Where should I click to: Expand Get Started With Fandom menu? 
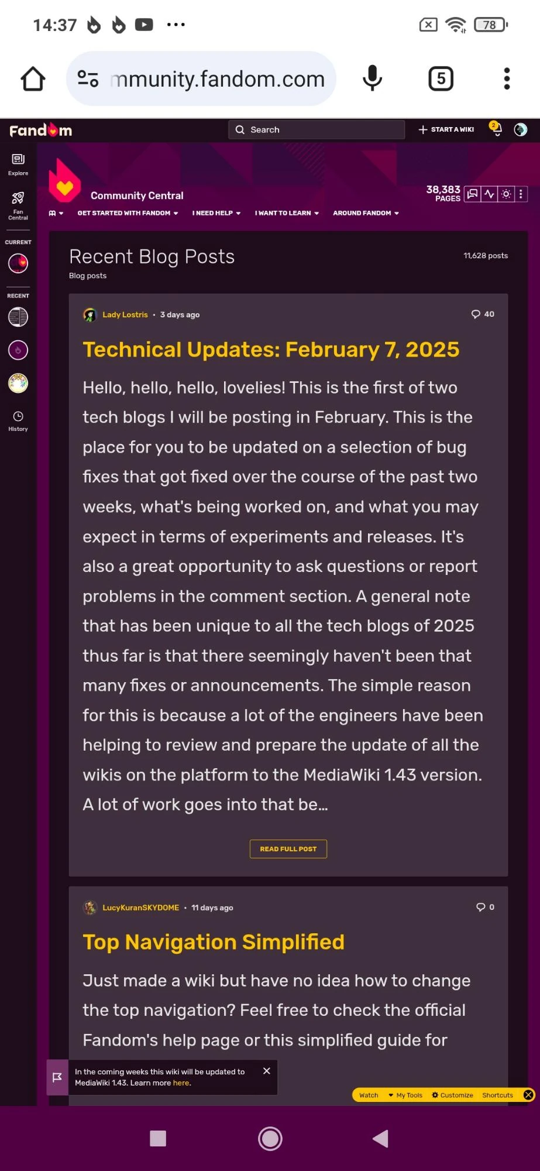tap(128, 213)
